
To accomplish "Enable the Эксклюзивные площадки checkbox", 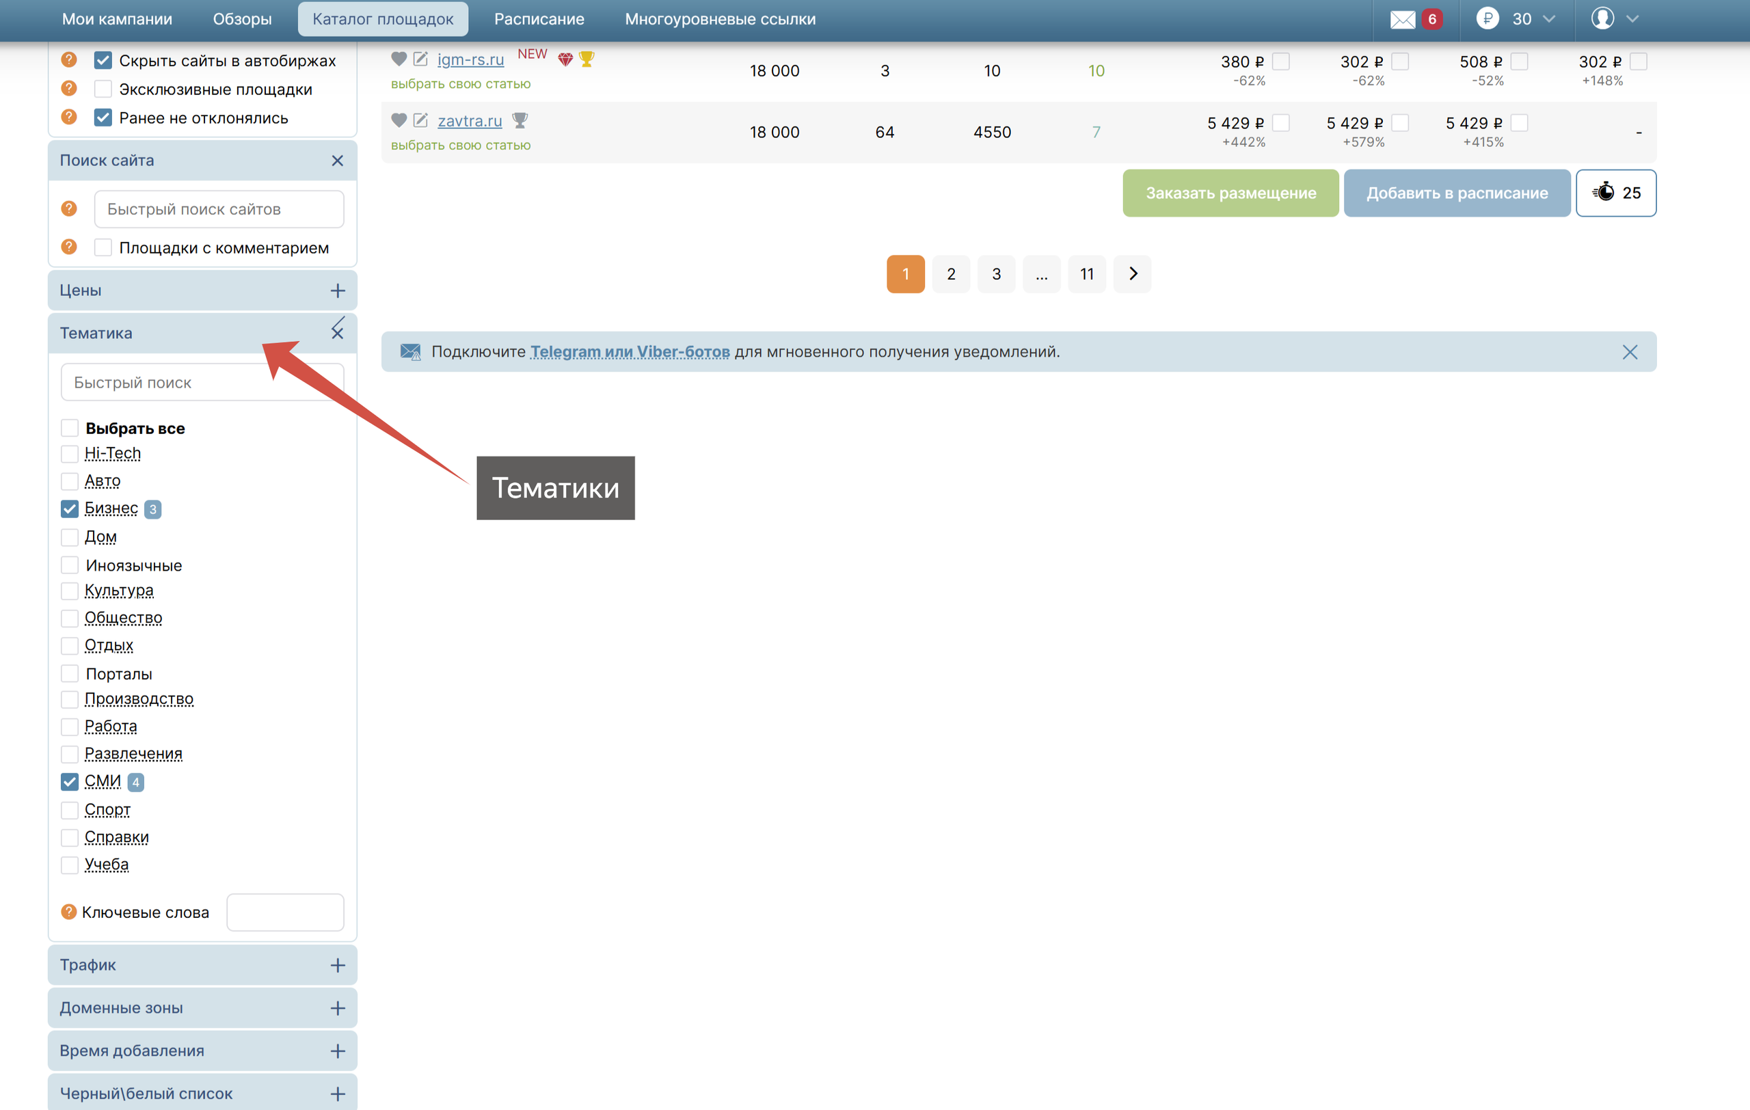I will click(103, 90).
